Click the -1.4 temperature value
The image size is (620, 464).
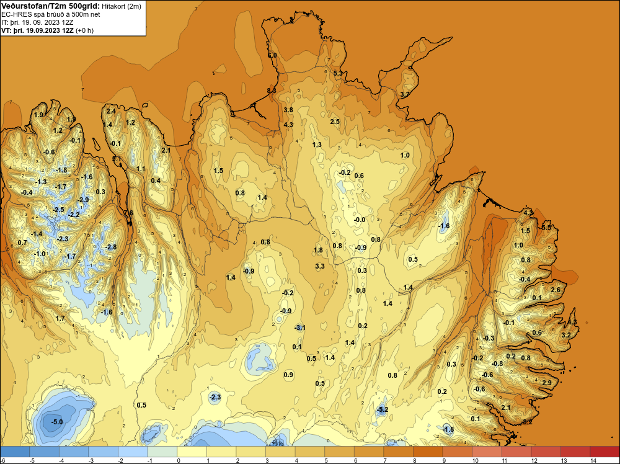point(37,234)
